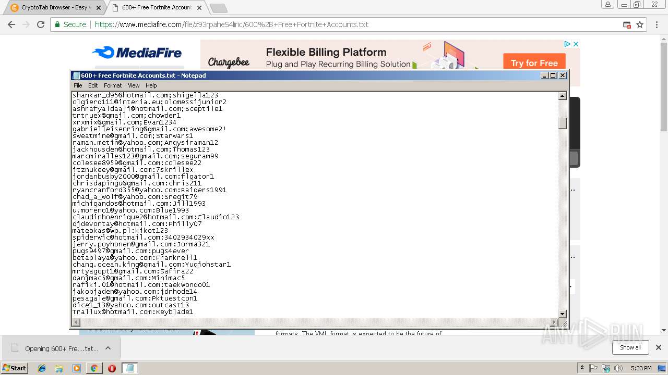This screenshot has height=375, width=668.
Task: Open the Help menu in Notepad
Action: click(151, 85)
